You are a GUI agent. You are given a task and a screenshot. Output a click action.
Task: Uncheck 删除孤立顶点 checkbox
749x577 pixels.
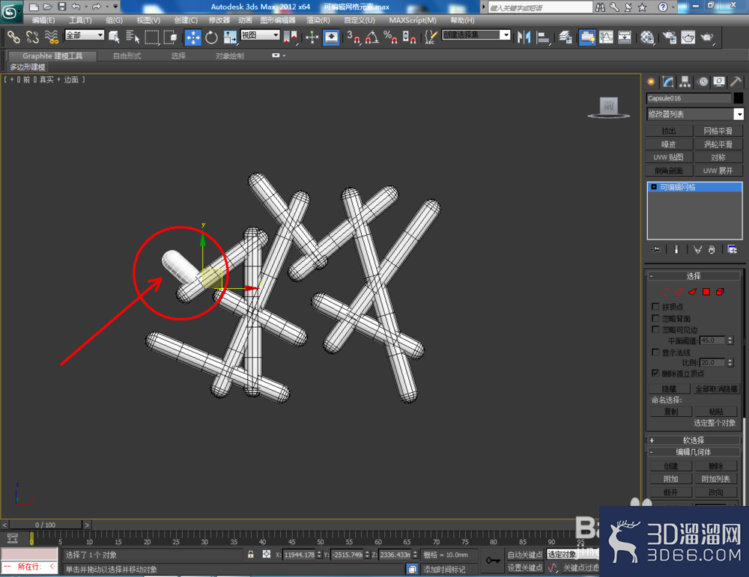pyautogui.click(x=655, y=373)
